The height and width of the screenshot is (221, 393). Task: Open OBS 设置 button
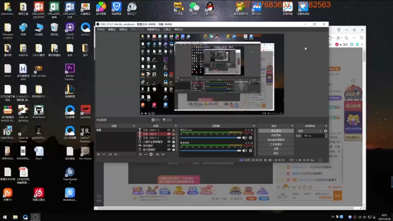(276, 149)
